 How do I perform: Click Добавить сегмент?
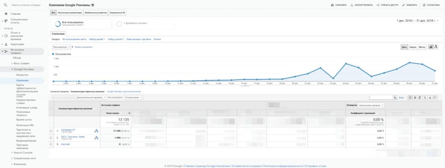(x=136, y=23)
